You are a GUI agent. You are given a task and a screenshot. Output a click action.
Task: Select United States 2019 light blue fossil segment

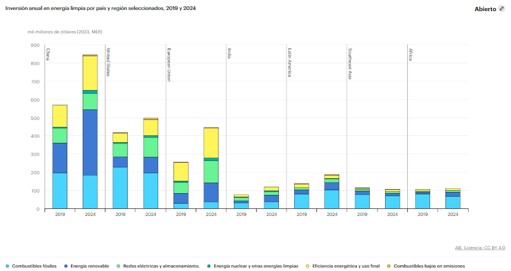(x=120, y=187)
